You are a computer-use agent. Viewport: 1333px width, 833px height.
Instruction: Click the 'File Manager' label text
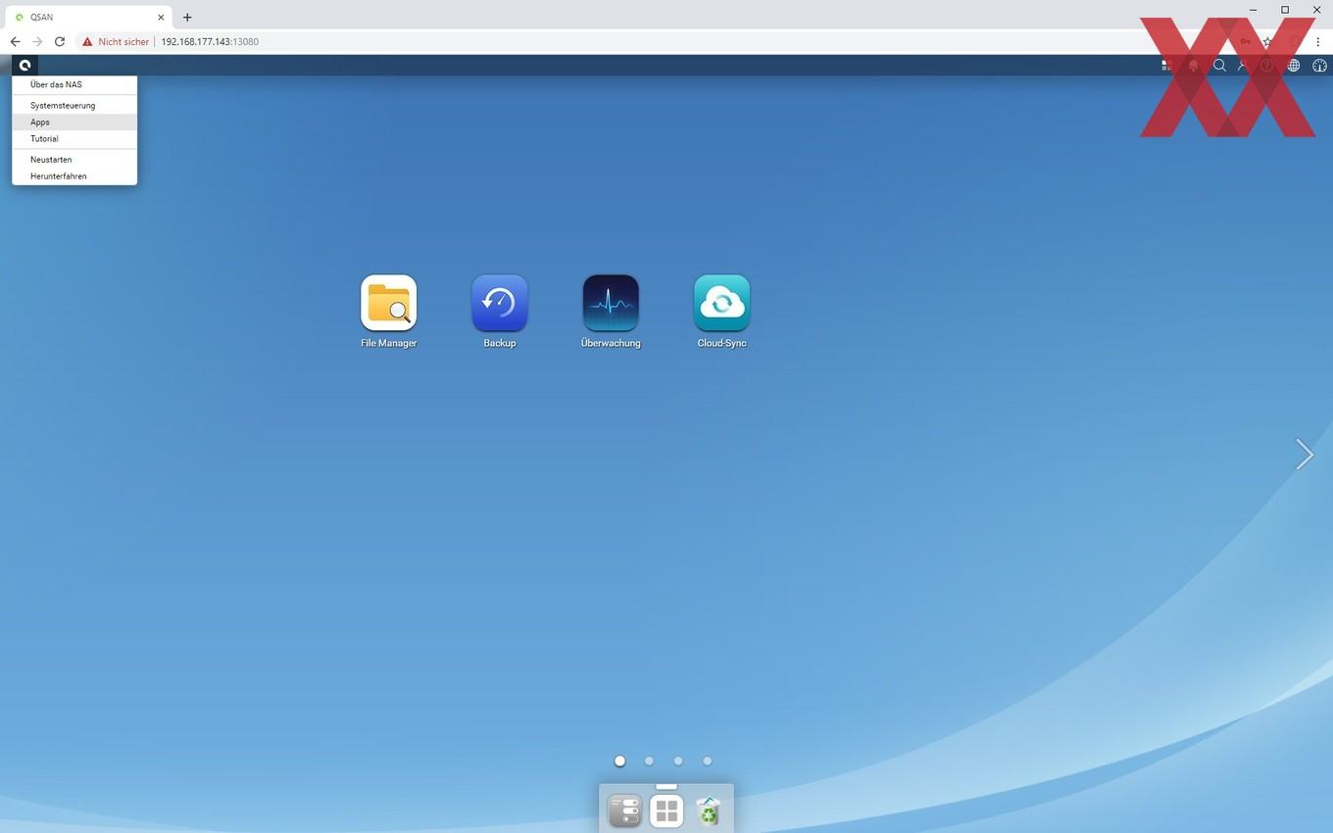[x=389, y=343]
